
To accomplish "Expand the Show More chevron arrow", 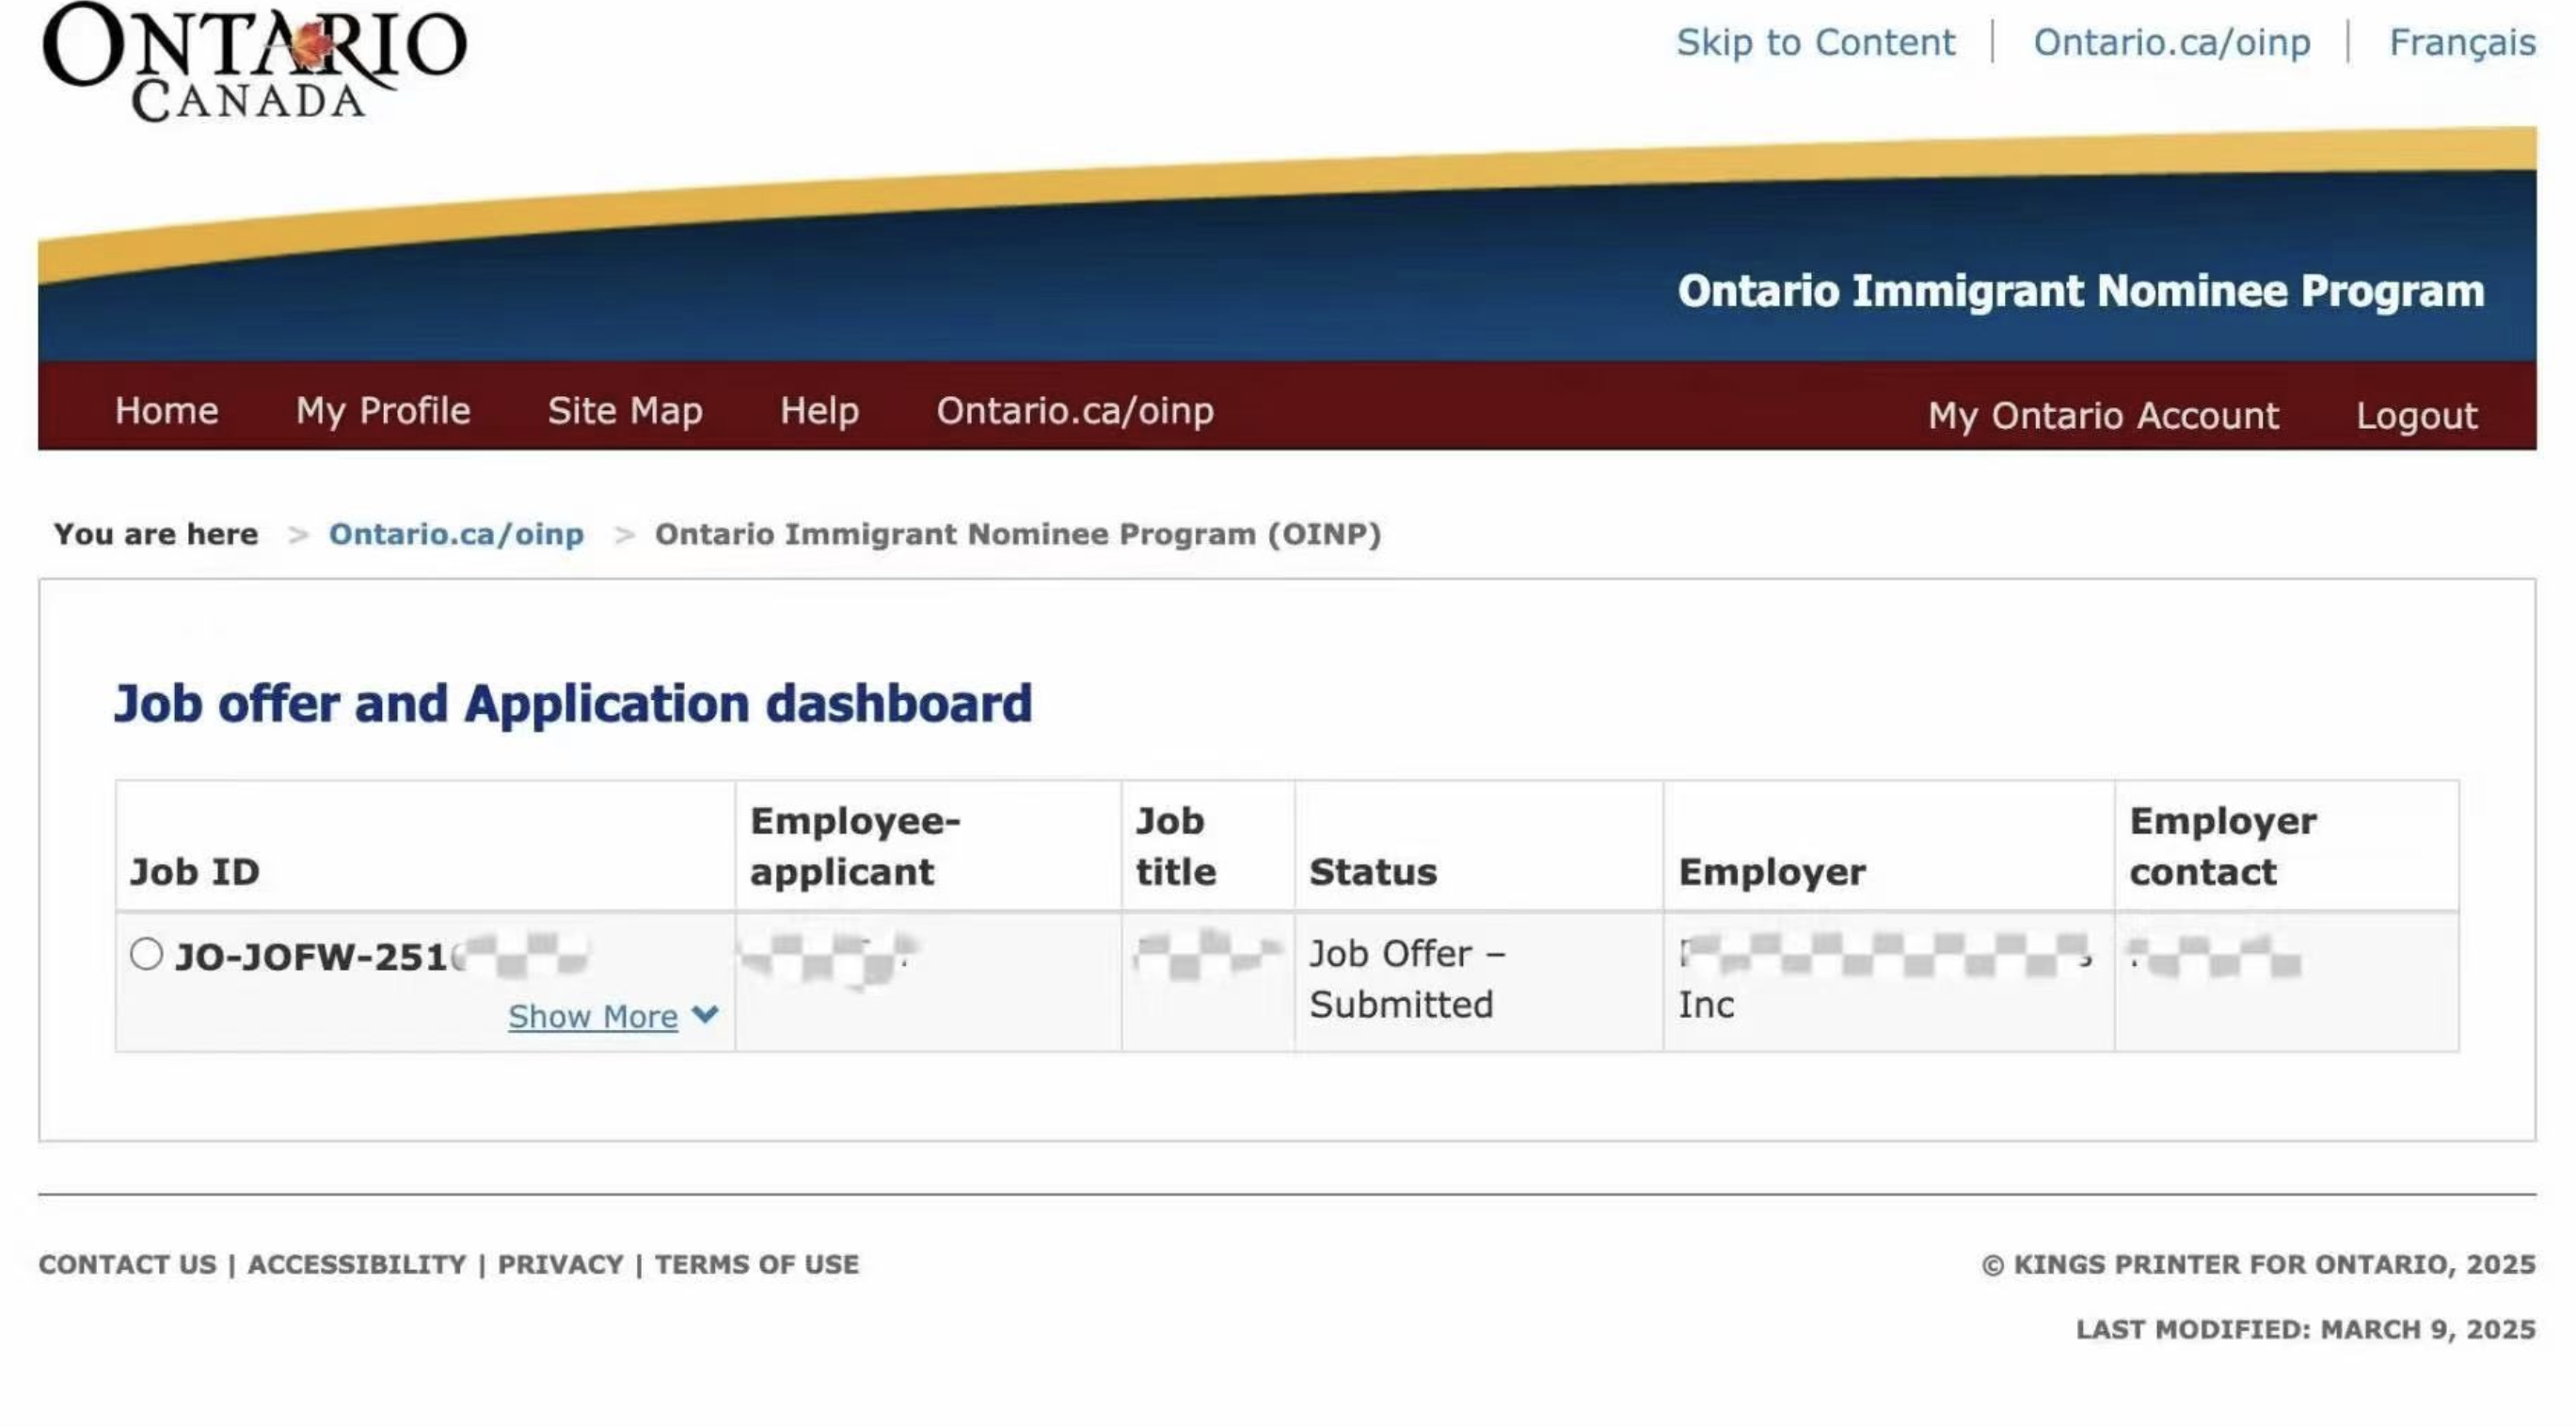I will (705, 1015).
